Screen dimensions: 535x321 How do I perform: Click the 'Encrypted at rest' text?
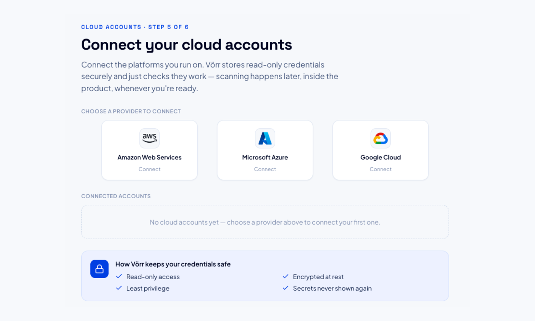[x=318, y=277]
